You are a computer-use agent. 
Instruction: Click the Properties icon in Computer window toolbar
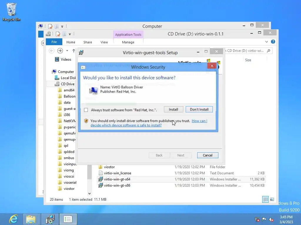[50, 26]
